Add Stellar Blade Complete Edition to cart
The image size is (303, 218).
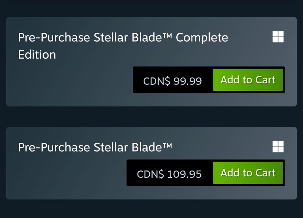pos(248,80)
